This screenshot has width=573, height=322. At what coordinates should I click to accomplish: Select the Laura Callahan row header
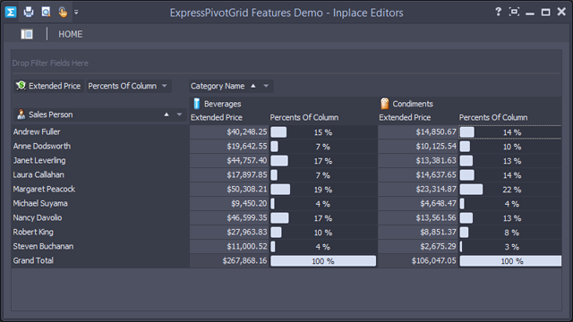[100, 174]
